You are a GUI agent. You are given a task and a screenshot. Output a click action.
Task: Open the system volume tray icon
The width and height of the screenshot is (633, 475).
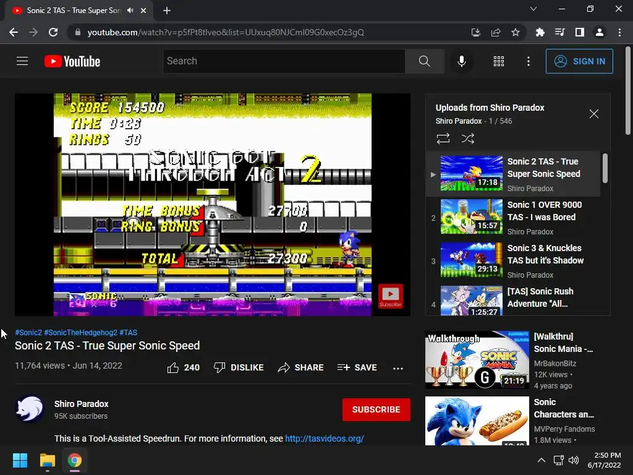(x=573, y=460)
